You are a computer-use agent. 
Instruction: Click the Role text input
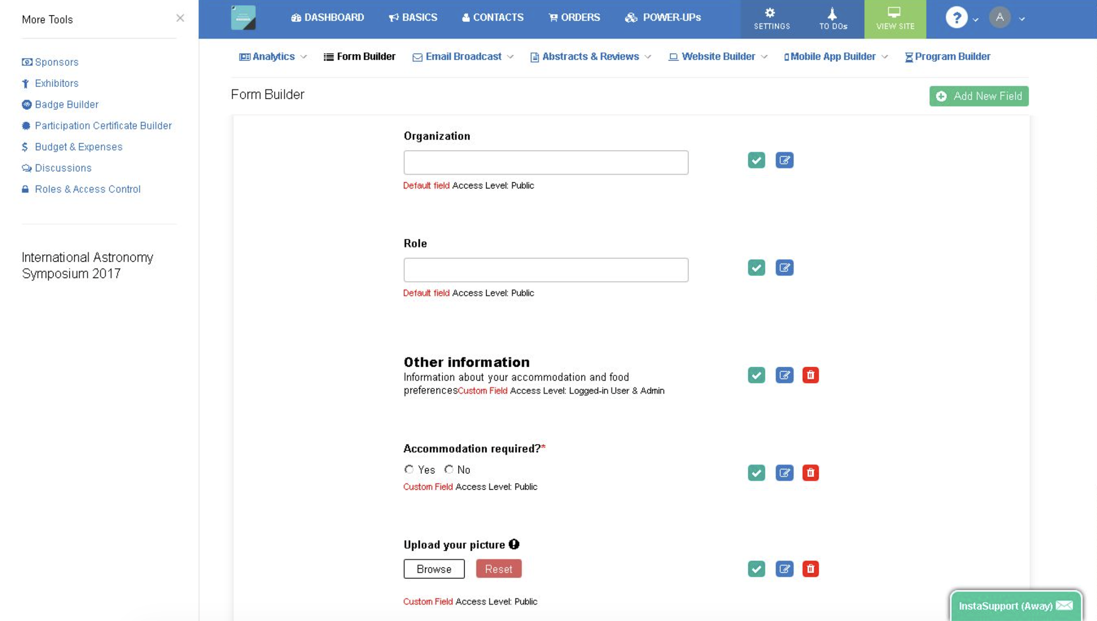point(546,270)
